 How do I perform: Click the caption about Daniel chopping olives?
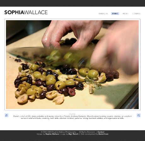(x=72, y=117)
